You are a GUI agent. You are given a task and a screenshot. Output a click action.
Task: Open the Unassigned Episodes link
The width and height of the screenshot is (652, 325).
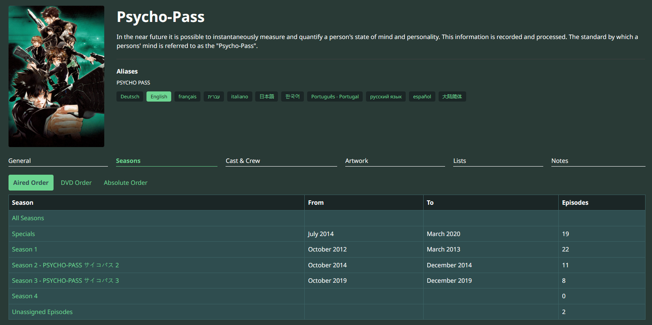(42, 312)
